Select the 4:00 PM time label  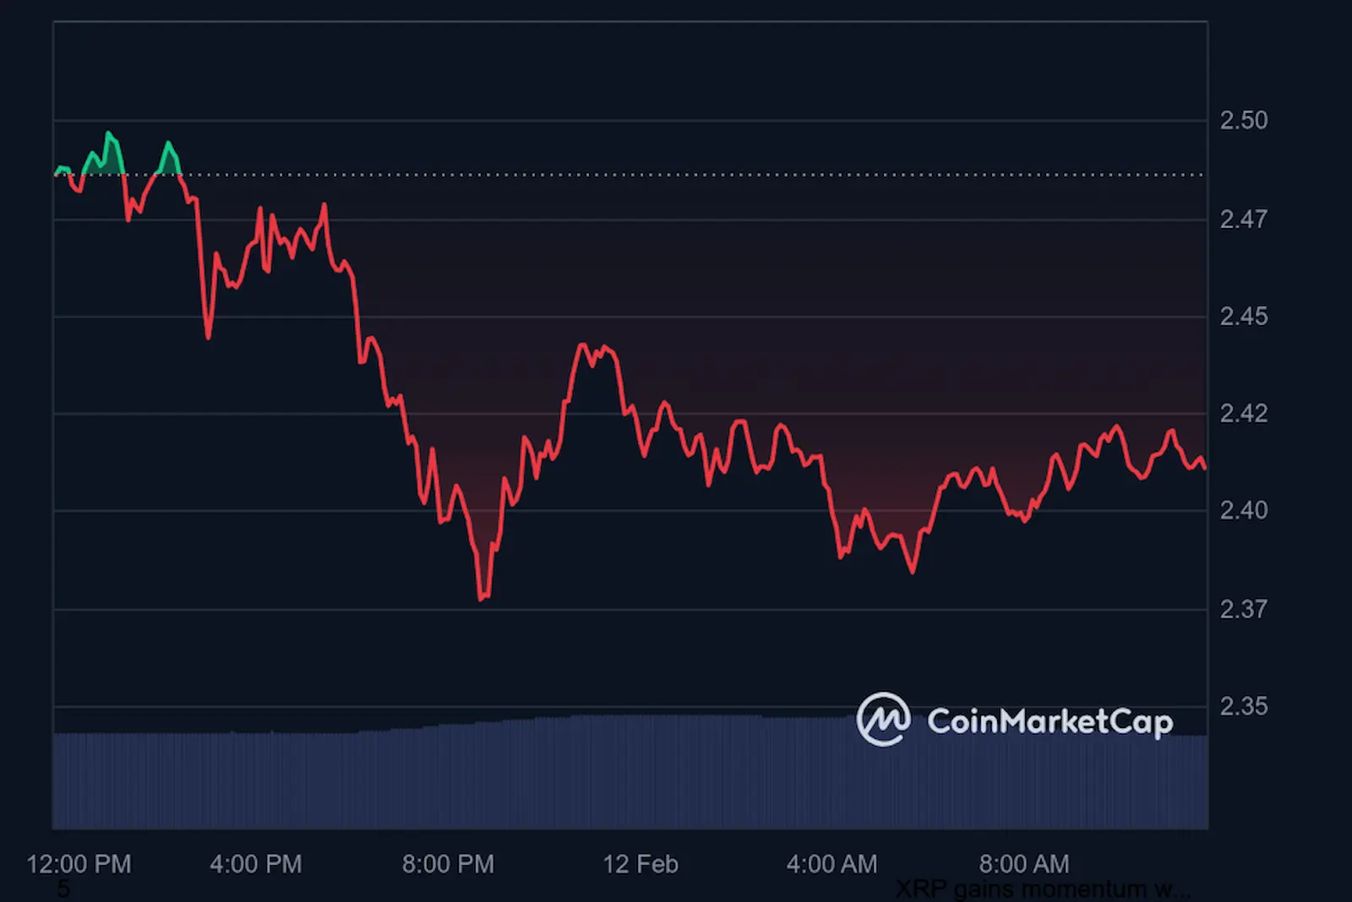pyautogui.click(x=255, y=864)
